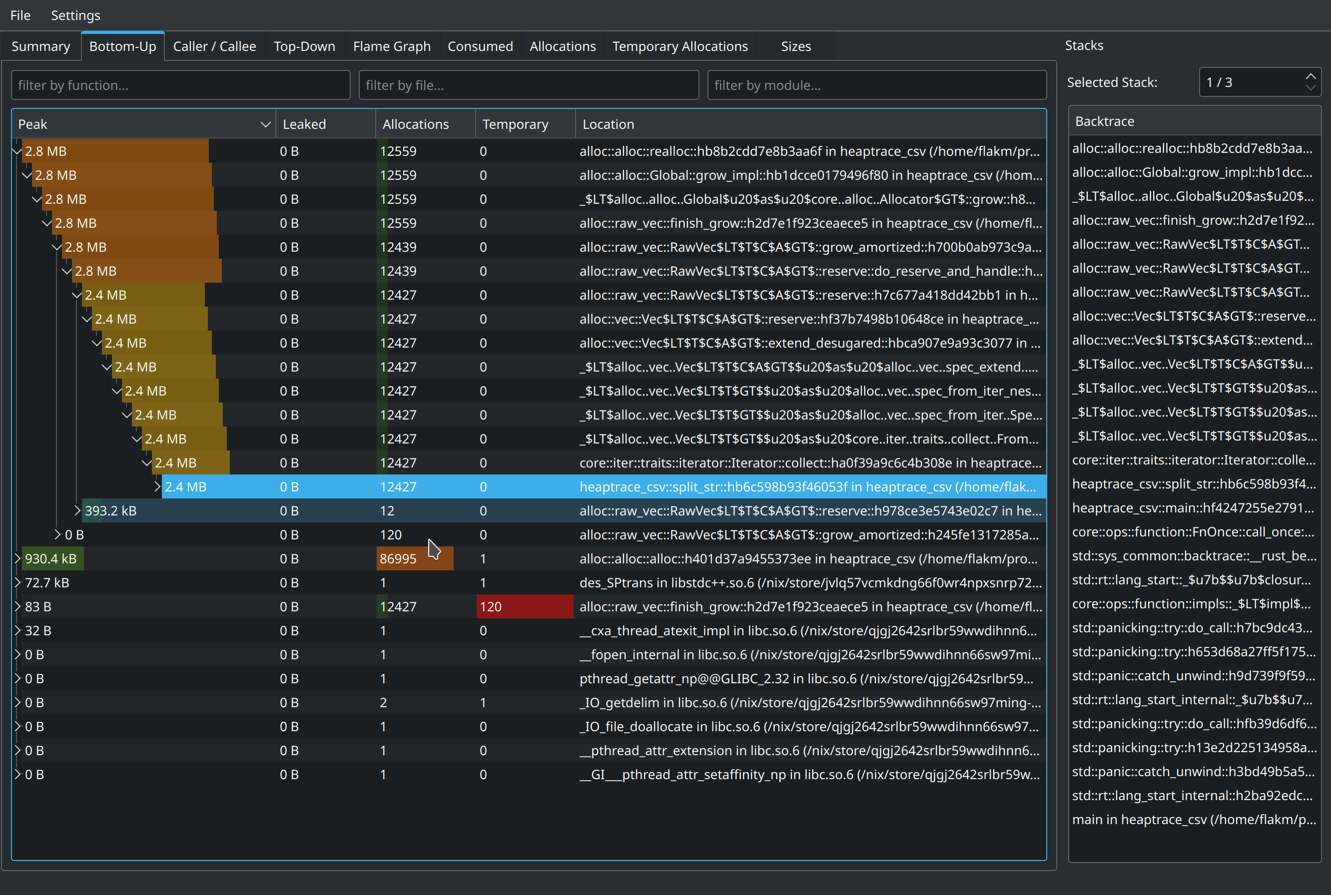
Task: Select std::rt::lang_start_internal::h2ba92 backtrace entry
Action: 1195,796
